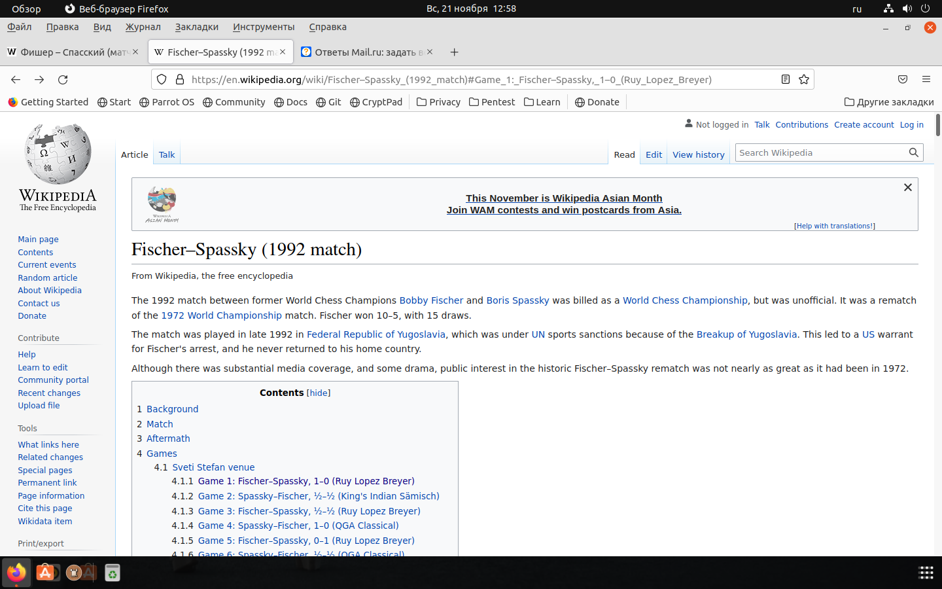Open Firefox from the dock
This screenshot has height=589, width=942.
16,573
